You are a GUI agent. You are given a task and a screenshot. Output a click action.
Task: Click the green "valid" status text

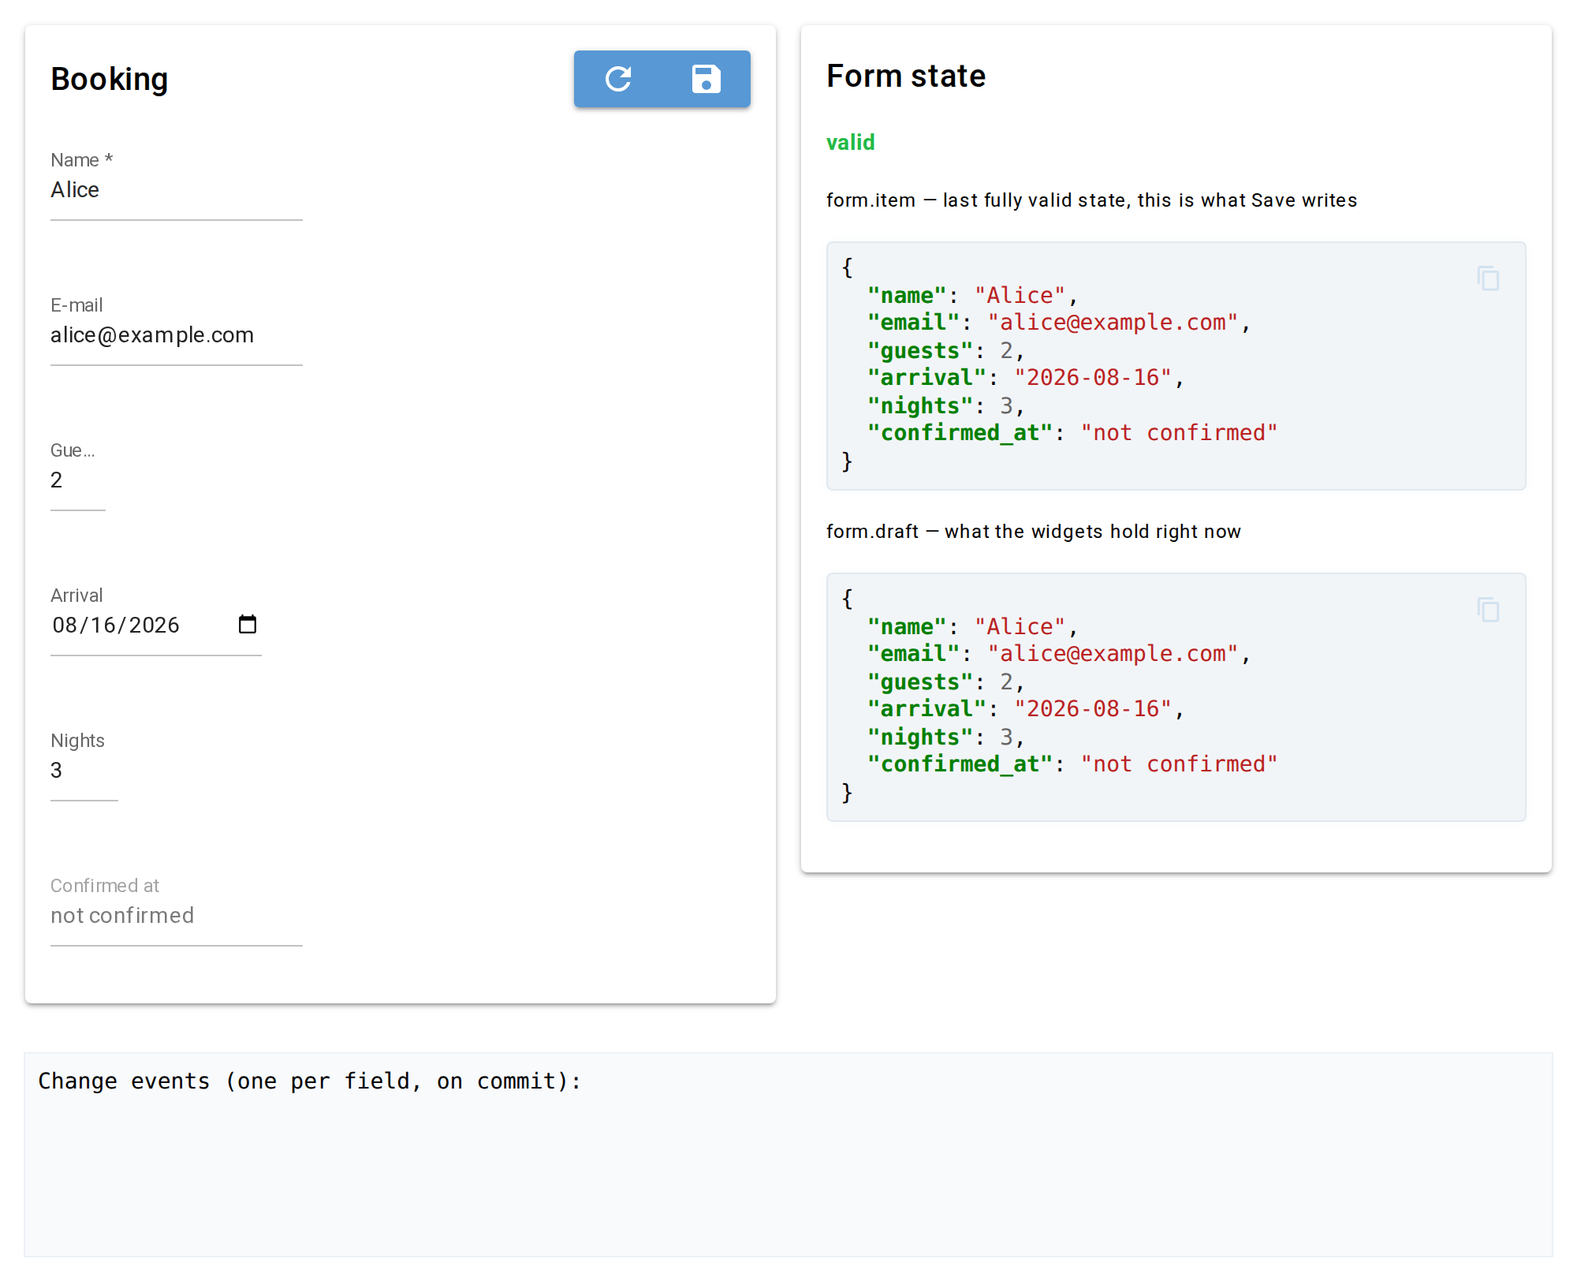[x=850, y=143]
